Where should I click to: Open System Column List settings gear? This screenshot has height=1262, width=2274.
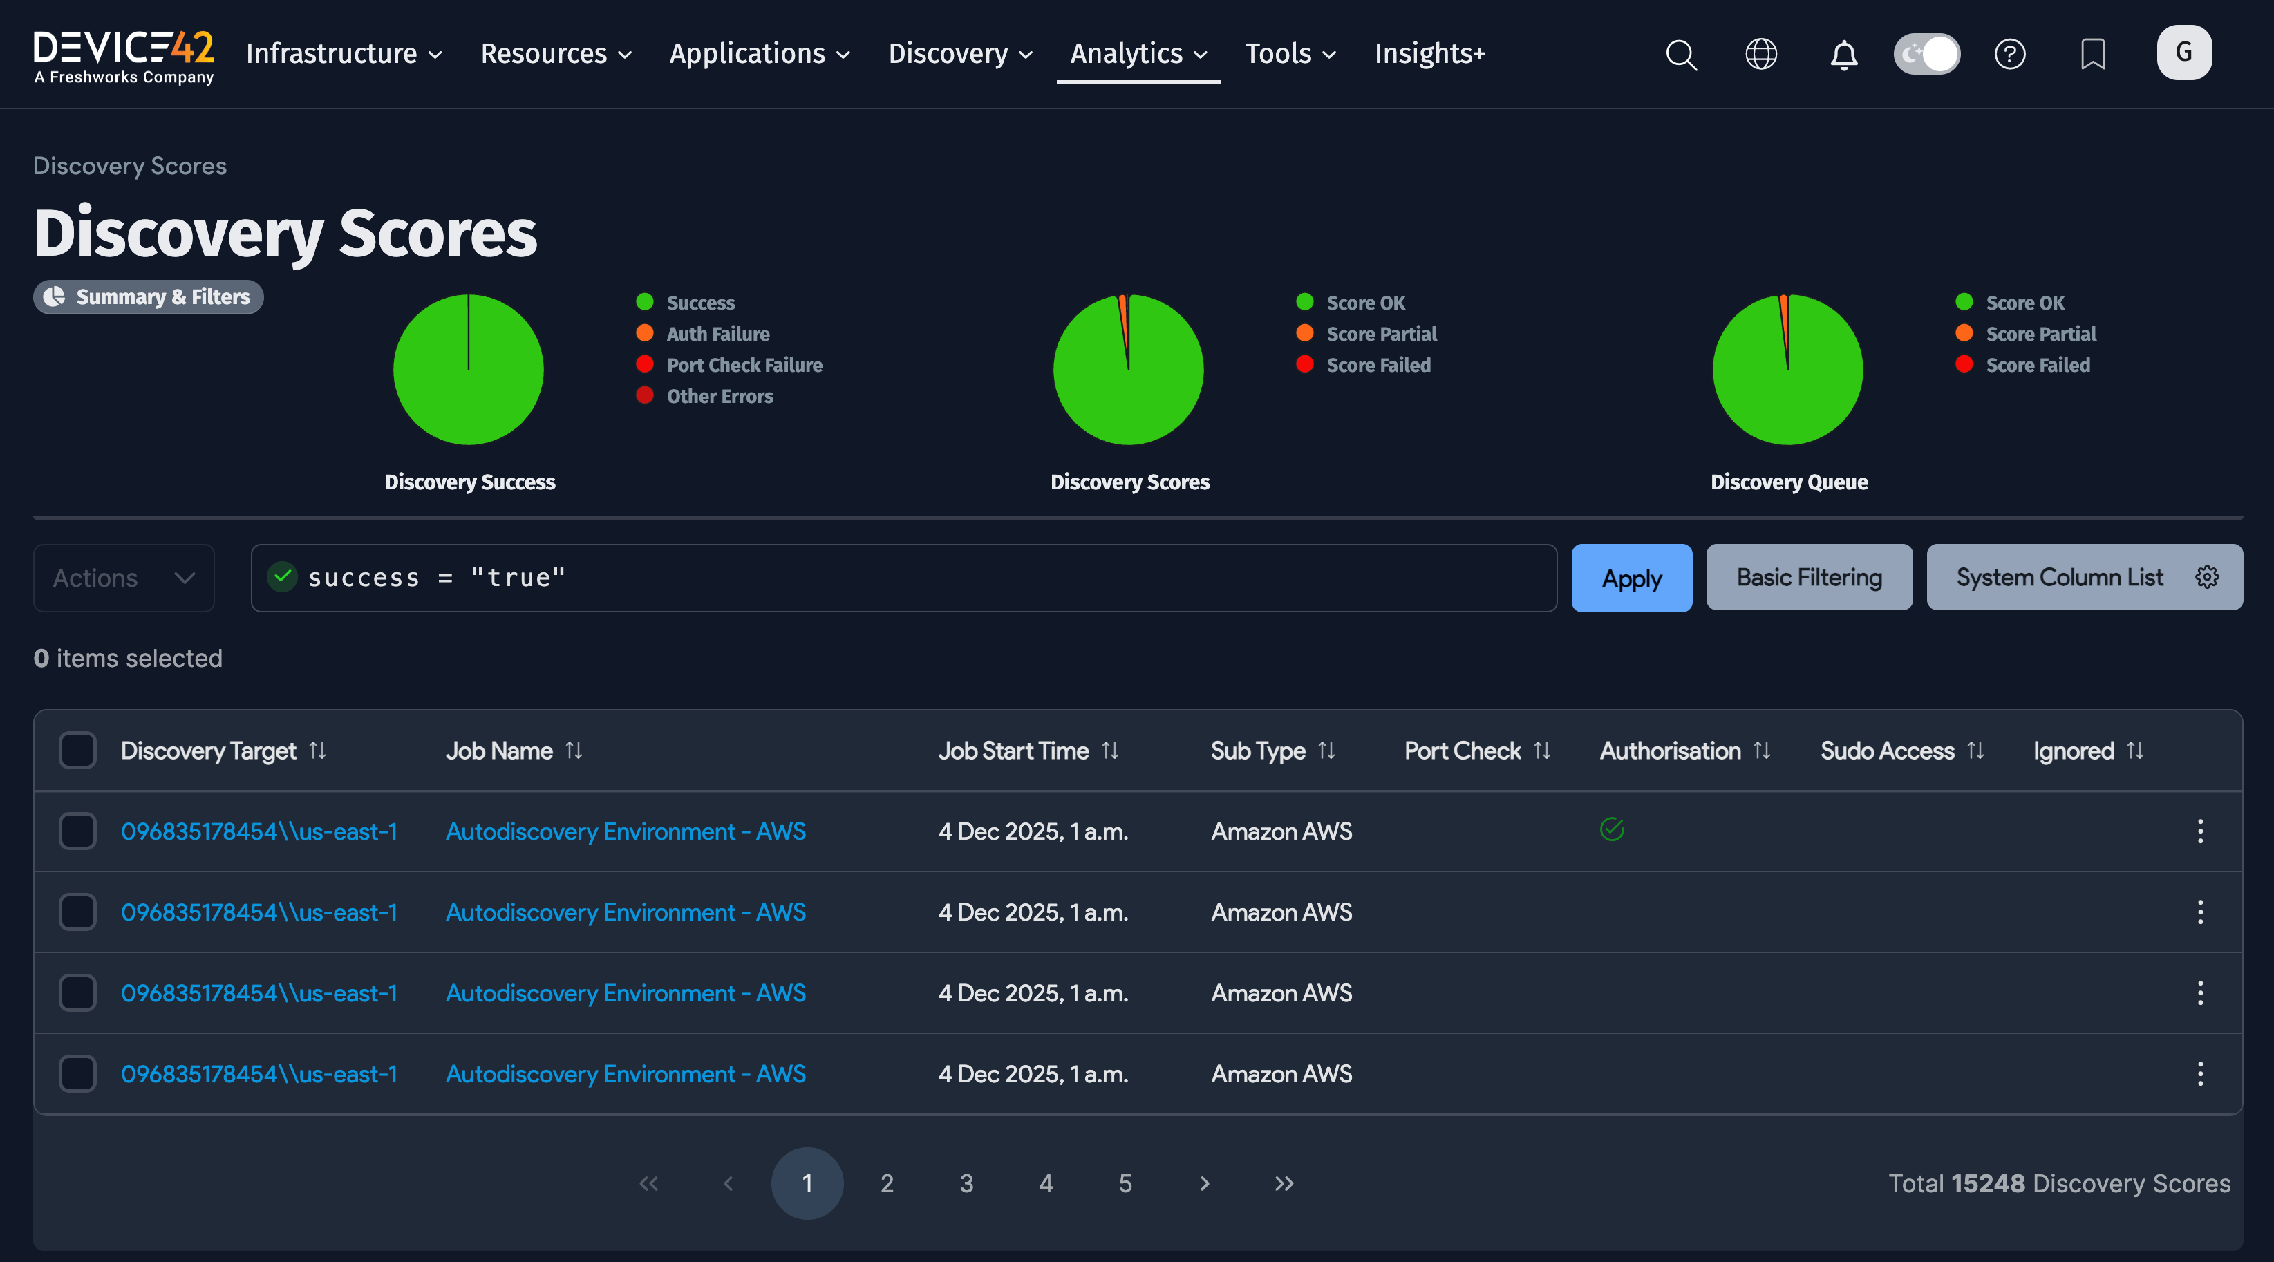tap(2207, 577)
